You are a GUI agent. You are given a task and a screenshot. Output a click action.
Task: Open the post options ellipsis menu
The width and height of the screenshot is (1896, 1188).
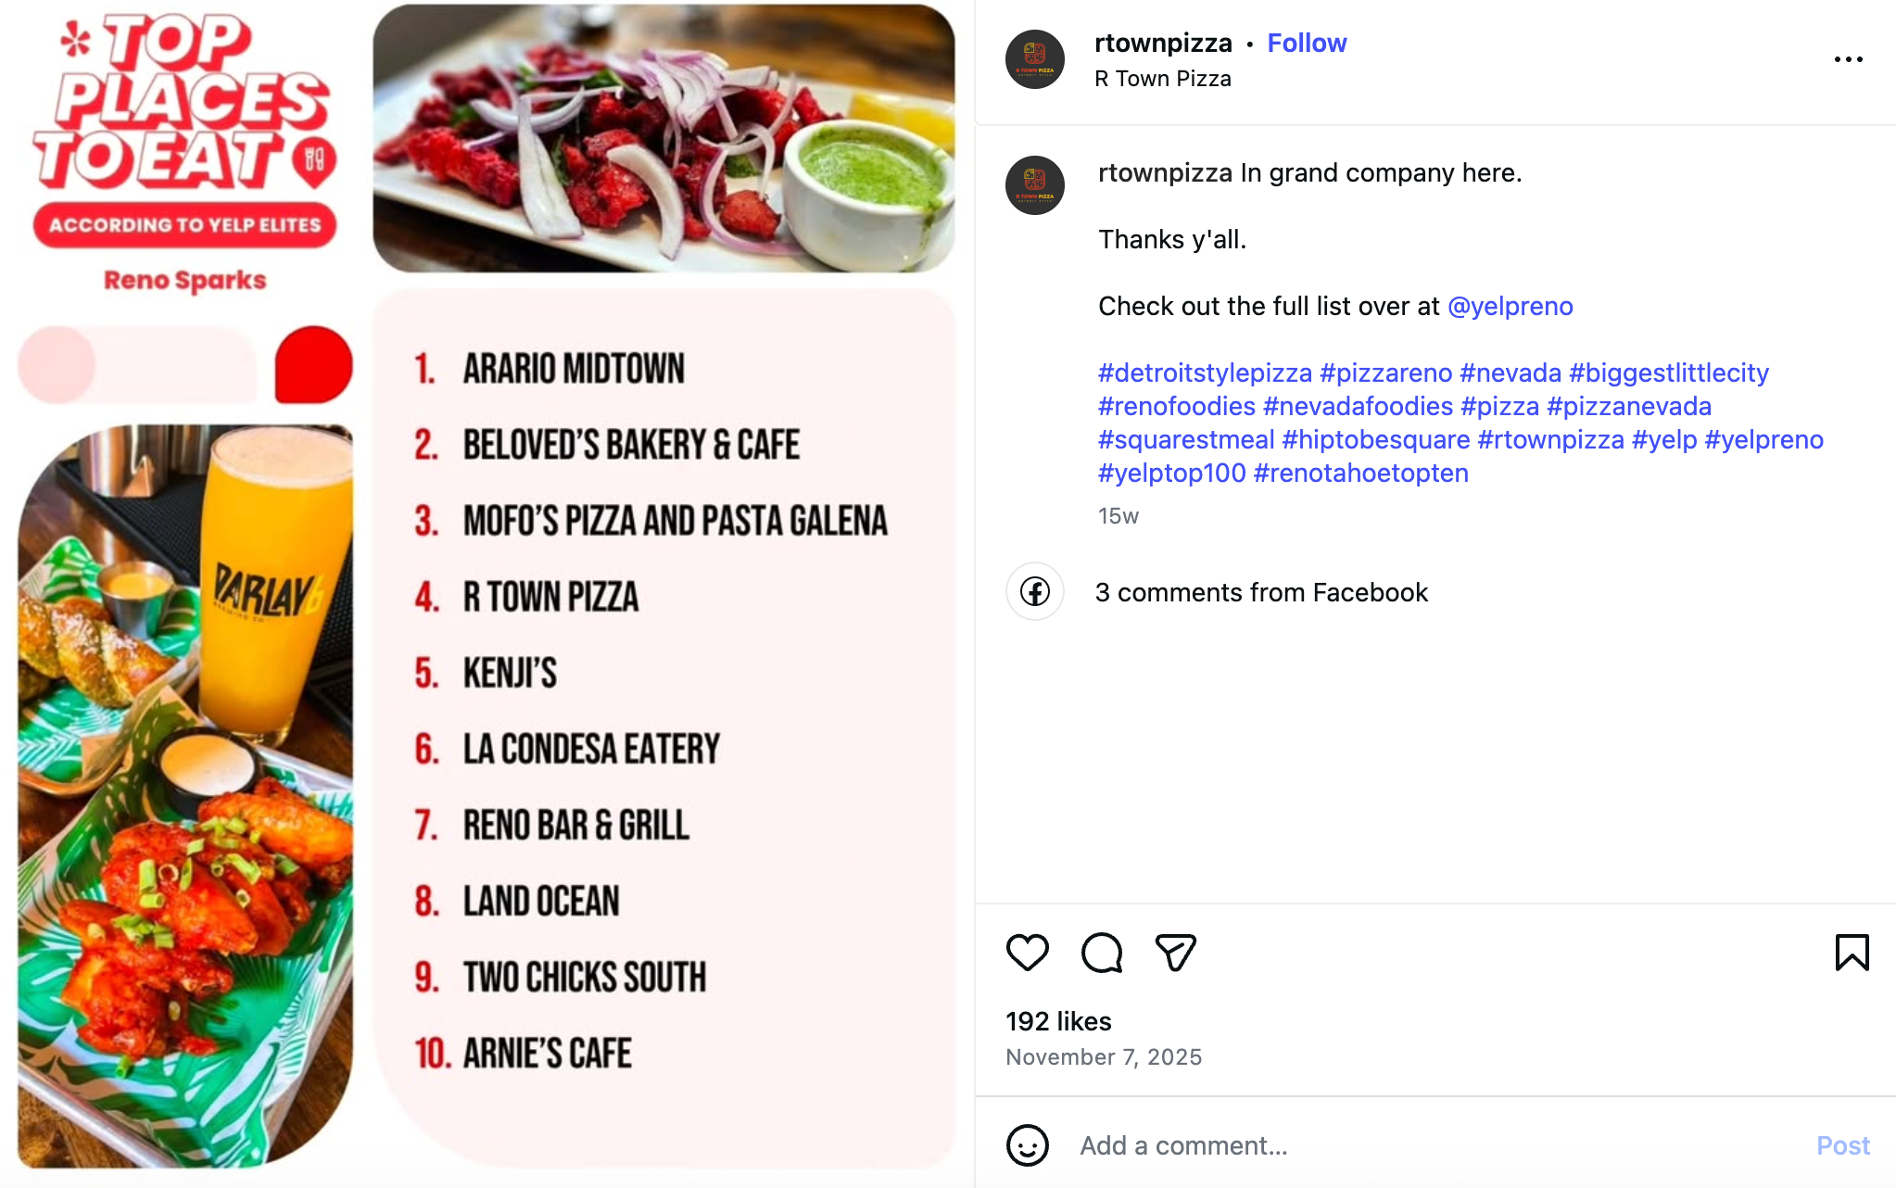point(1850,57)
